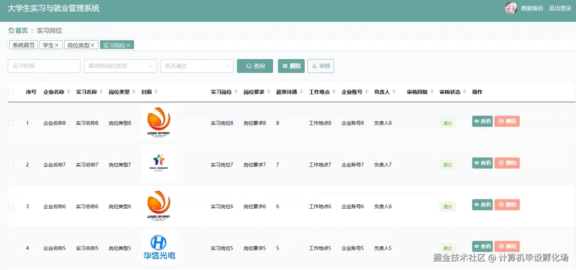Click the user avatar icon
Screen dimensions: 576x270
(511, 8)
